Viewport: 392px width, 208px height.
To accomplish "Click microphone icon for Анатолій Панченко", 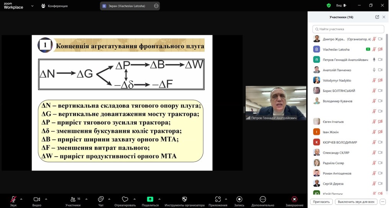I will point(374,70).
